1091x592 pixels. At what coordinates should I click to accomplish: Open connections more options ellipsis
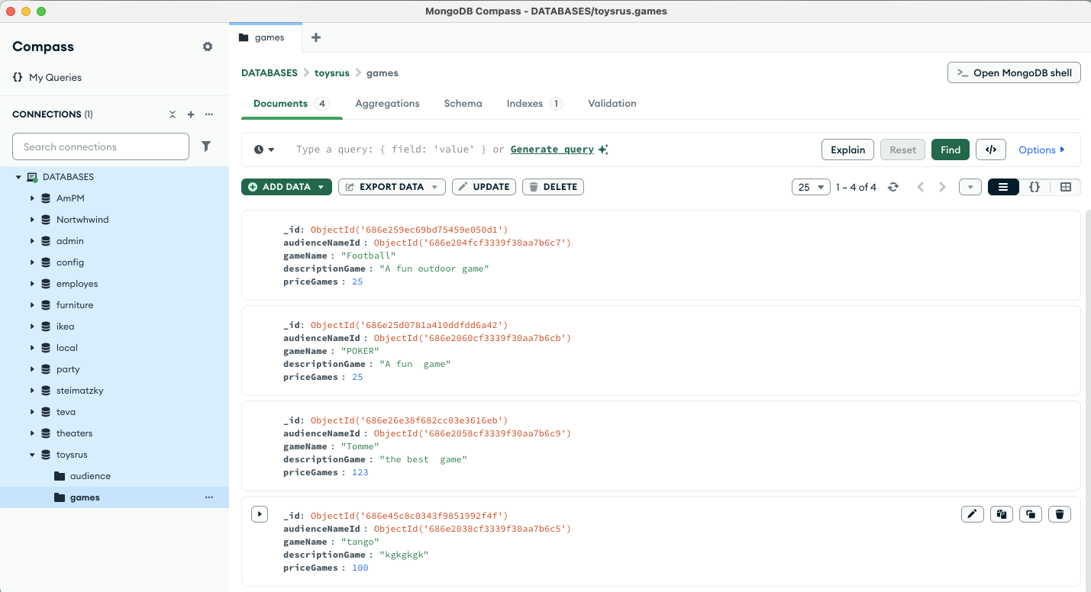(208, 114)
